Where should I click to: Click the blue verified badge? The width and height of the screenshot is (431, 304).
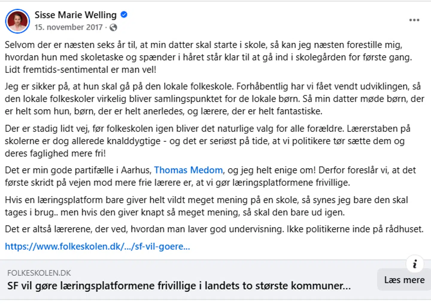tap(124, 15)
